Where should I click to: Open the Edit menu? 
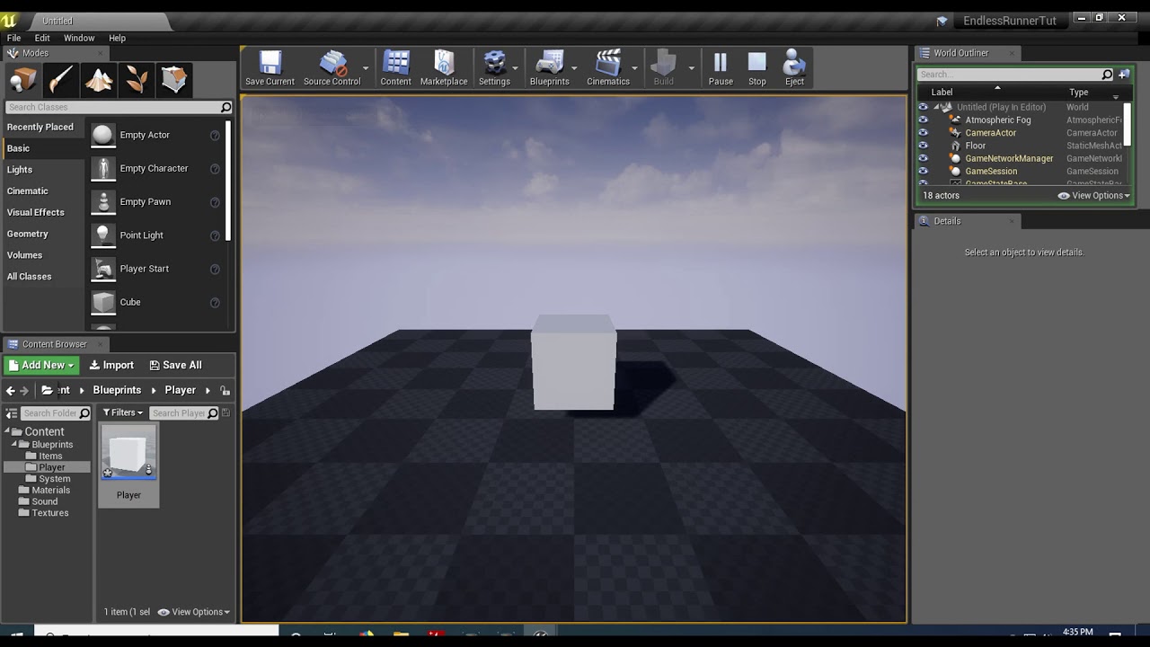[42, 38]
